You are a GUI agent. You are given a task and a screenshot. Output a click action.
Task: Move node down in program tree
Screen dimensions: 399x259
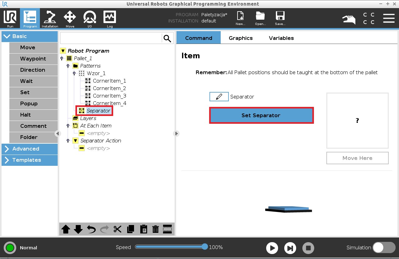coord(78,229)
